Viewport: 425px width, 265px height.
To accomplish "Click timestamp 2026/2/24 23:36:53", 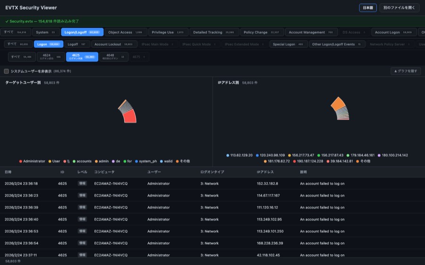I will click(x=21, y=231).
